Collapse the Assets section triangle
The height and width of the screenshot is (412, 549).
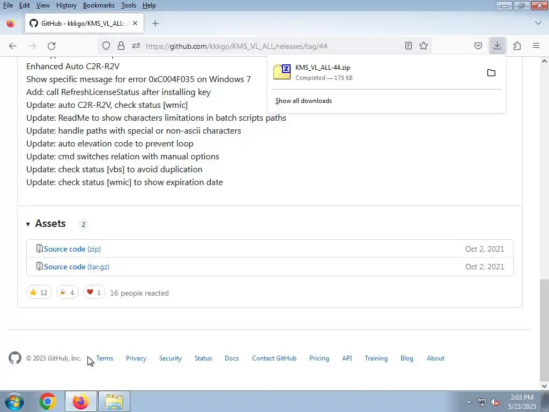point(28,224)
